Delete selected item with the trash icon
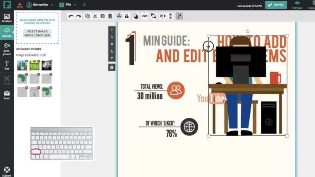Viewport: 315px width, 177px height. (x=110, y=16)
